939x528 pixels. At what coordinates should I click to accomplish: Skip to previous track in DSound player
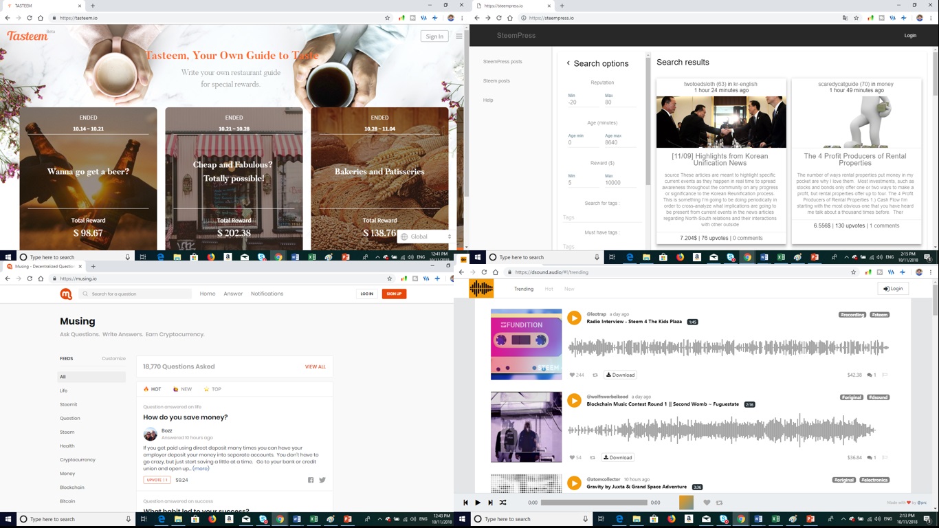[465, 503]
